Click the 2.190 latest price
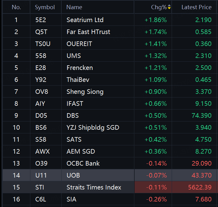Image resolution: width=218 pixels, height=207 pixels. tap(203, 20)
